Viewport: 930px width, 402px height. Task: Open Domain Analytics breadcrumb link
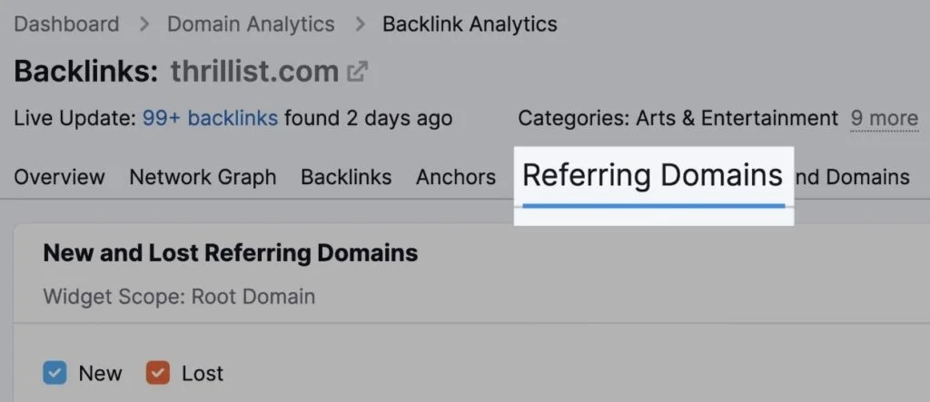point(251,25)
